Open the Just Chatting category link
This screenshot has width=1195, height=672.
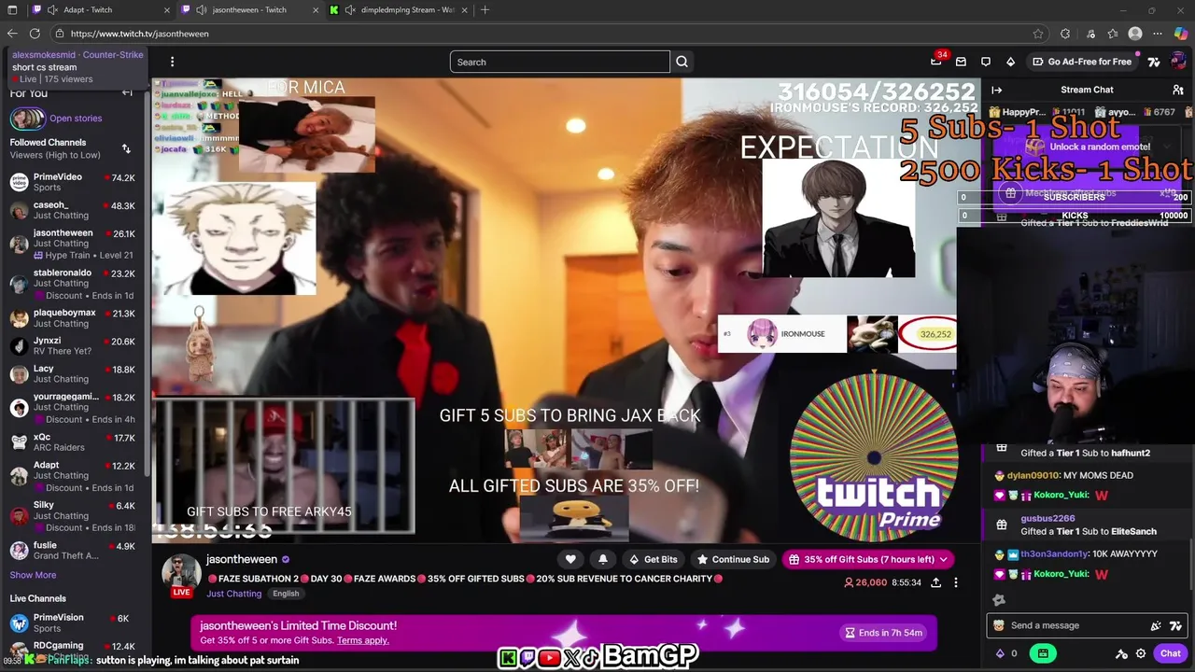pos(234,594)
